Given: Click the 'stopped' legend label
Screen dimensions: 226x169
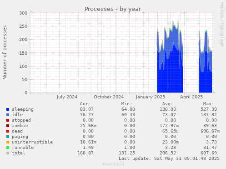Looking at the screenshot, I should [21, 120].
